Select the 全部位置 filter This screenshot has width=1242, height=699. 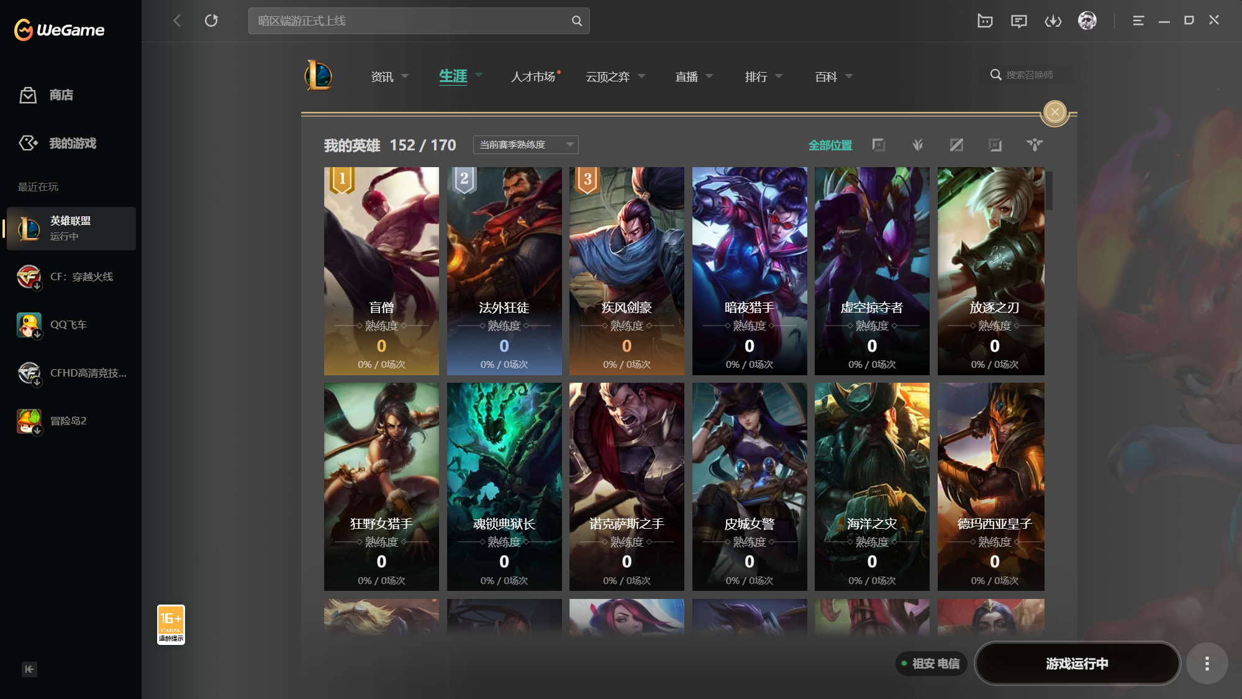830,145
